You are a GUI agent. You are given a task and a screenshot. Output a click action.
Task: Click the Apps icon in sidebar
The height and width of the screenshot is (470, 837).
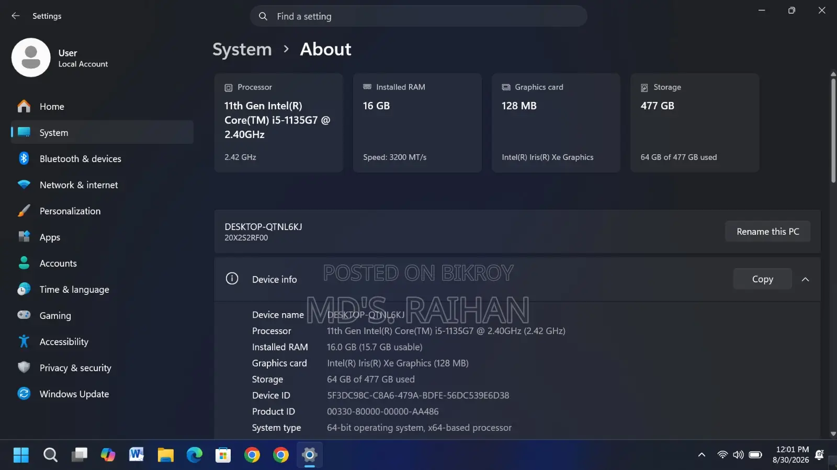click(x=24, y=237)
